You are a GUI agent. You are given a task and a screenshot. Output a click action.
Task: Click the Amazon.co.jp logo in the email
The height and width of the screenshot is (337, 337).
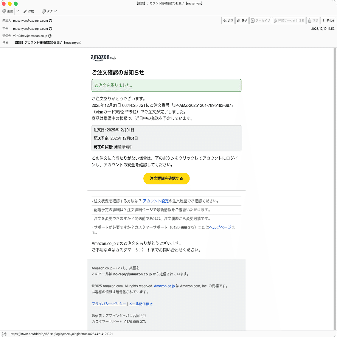(103, 58)
